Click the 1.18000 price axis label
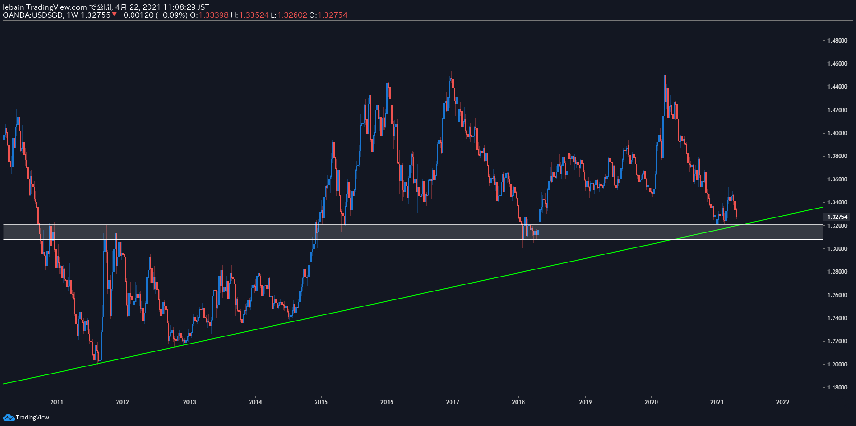This screenshot has width=856, height=426. (x=837, y=388)
